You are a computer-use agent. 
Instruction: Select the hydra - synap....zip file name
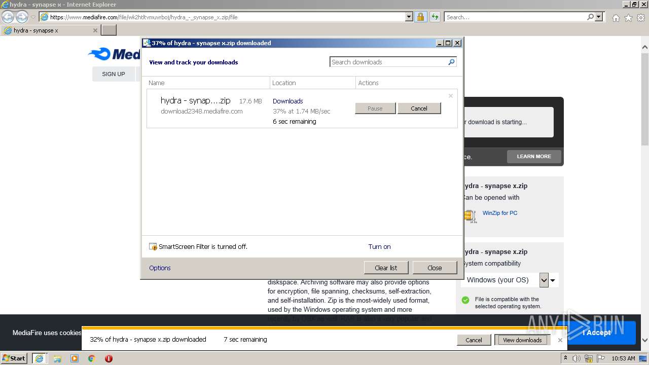point(195,100)
